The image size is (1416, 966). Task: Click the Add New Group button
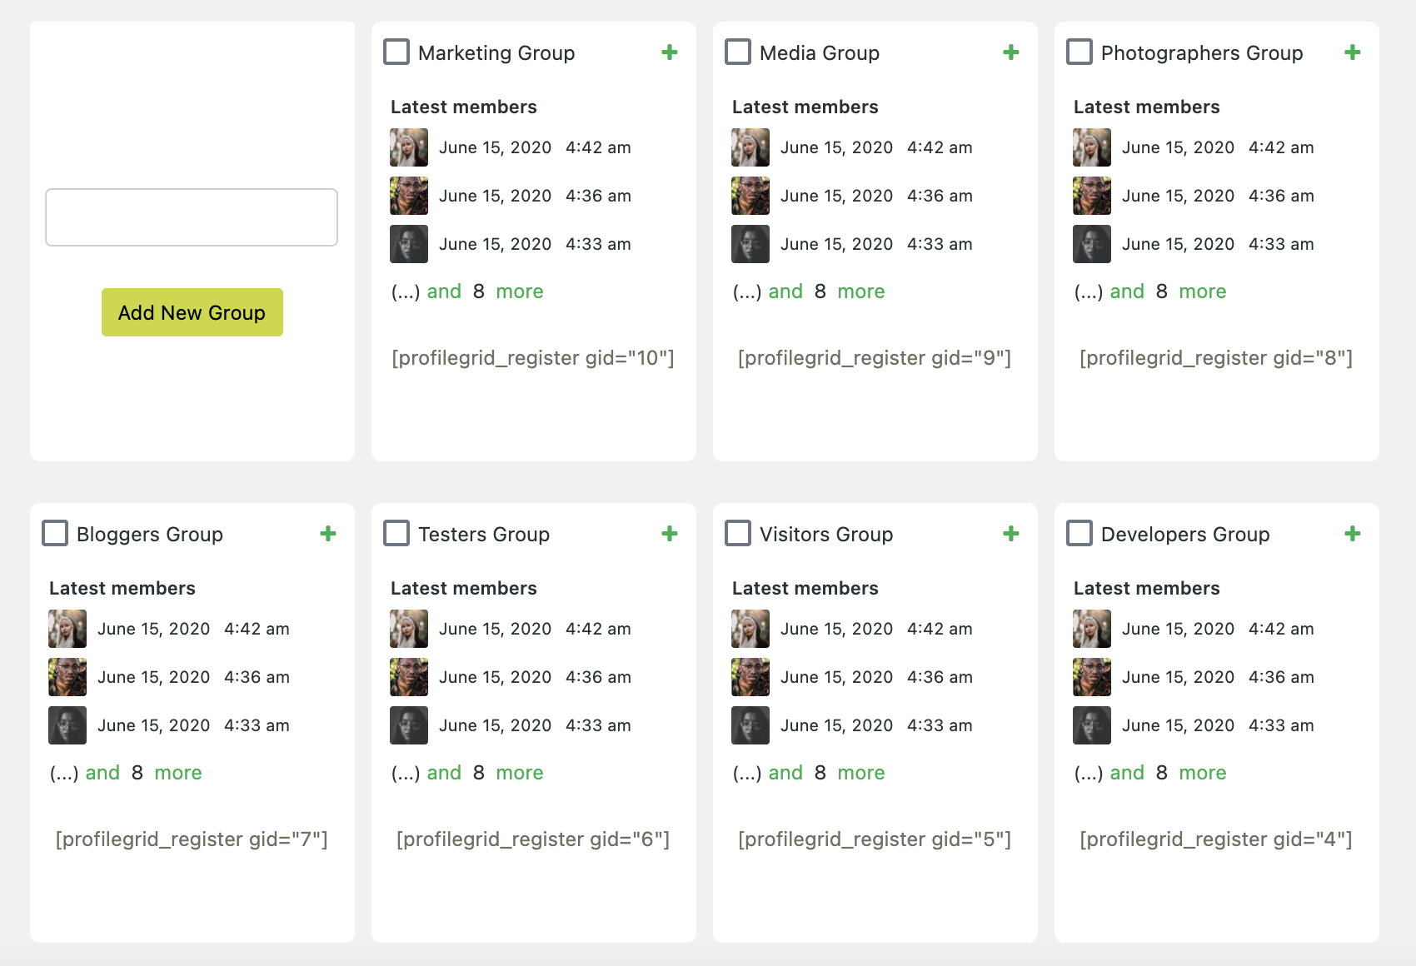192,312
